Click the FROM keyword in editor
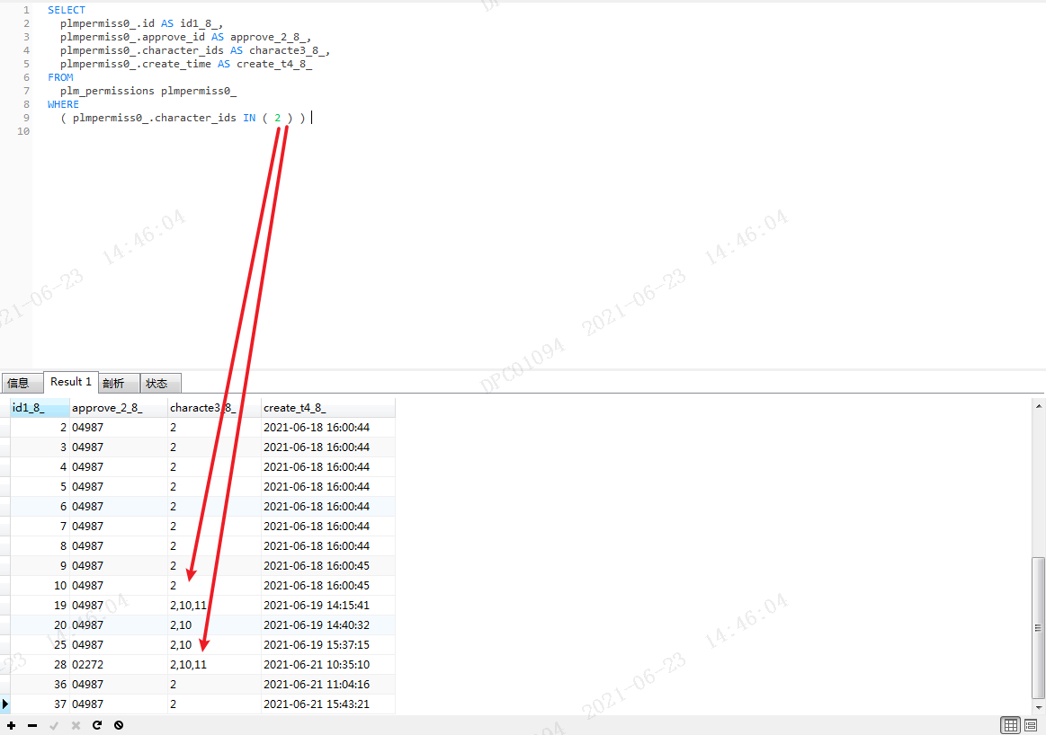Viewport: 1046px width, 735px height. (x=60, y=77)
